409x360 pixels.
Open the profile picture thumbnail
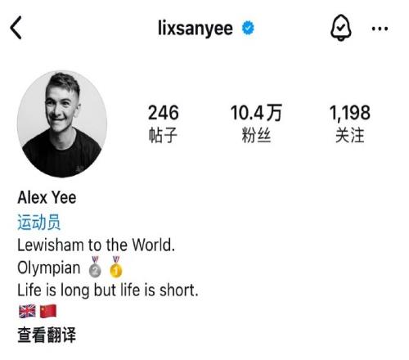[x=62, y=124]
